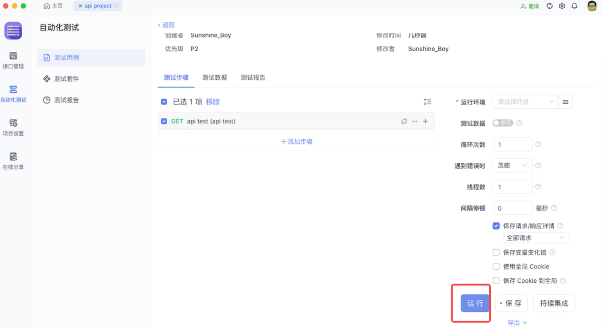This screenshot has width=601, height=328.
Task: Focus the 线程数 input field
Action: pos(512,186)
